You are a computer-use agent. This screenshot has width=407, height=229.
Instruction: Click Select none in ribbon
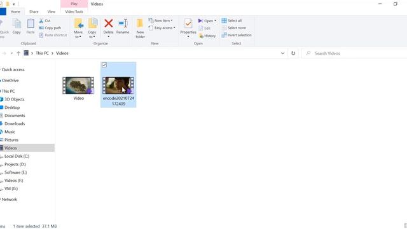233,28
